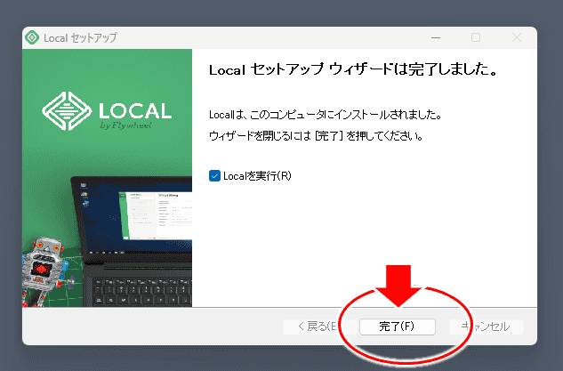Click the Local app icon in title bar
The height and width of the screenshot is (371, 563).
point(33,38)
